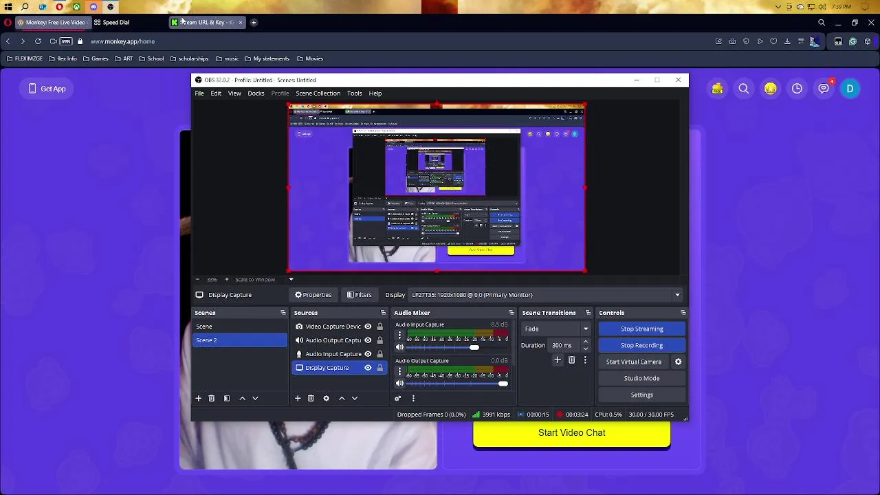Toggle visibility of Video Capture Device source
Screen dimensions: 880x495
(x=368, y=327)
